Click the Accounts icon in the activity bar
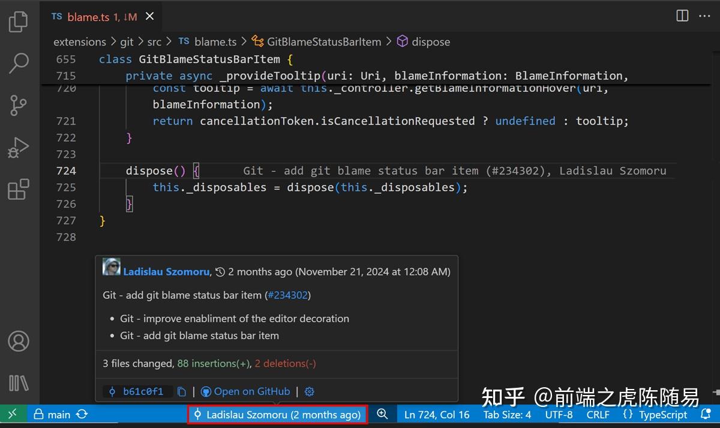The width and height of the screenshot is (720, 428). pyautogui.click(x=19, y=340)
